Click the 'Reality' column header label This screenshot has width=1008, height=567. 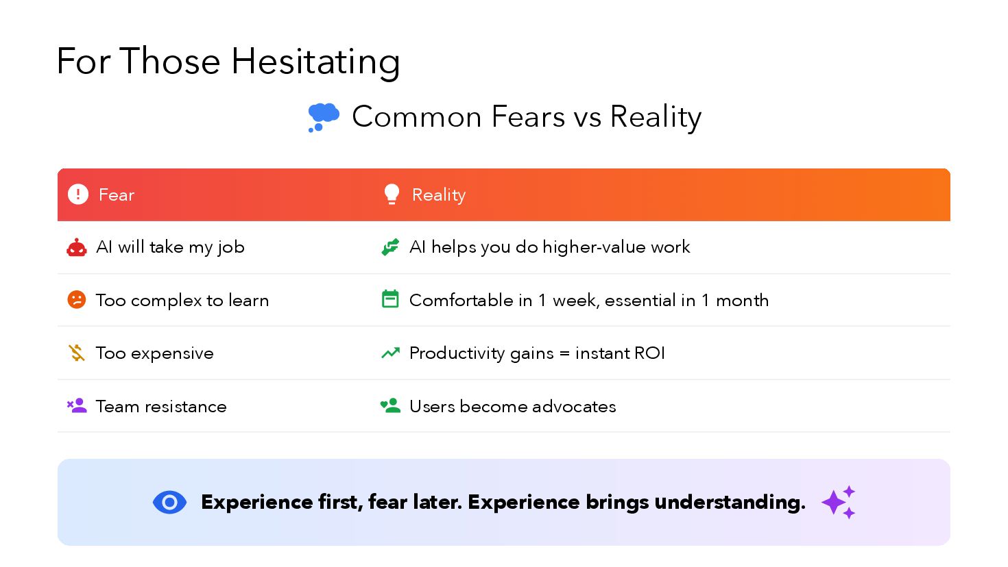439,195
